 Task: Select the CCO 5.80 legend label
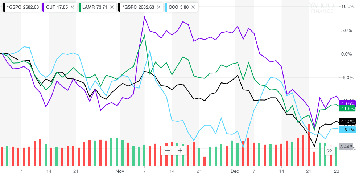177,7
